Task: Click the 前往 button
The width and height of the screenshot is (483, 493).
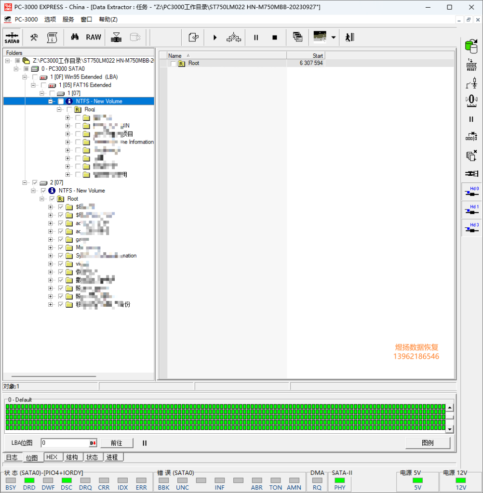Action: pos(117,443)
